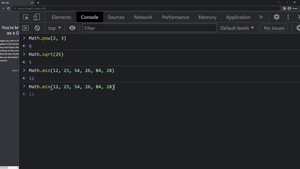Reload the page in browser toolbar
This screenshot has height=169, width=300.
click(x=8, y=8)
